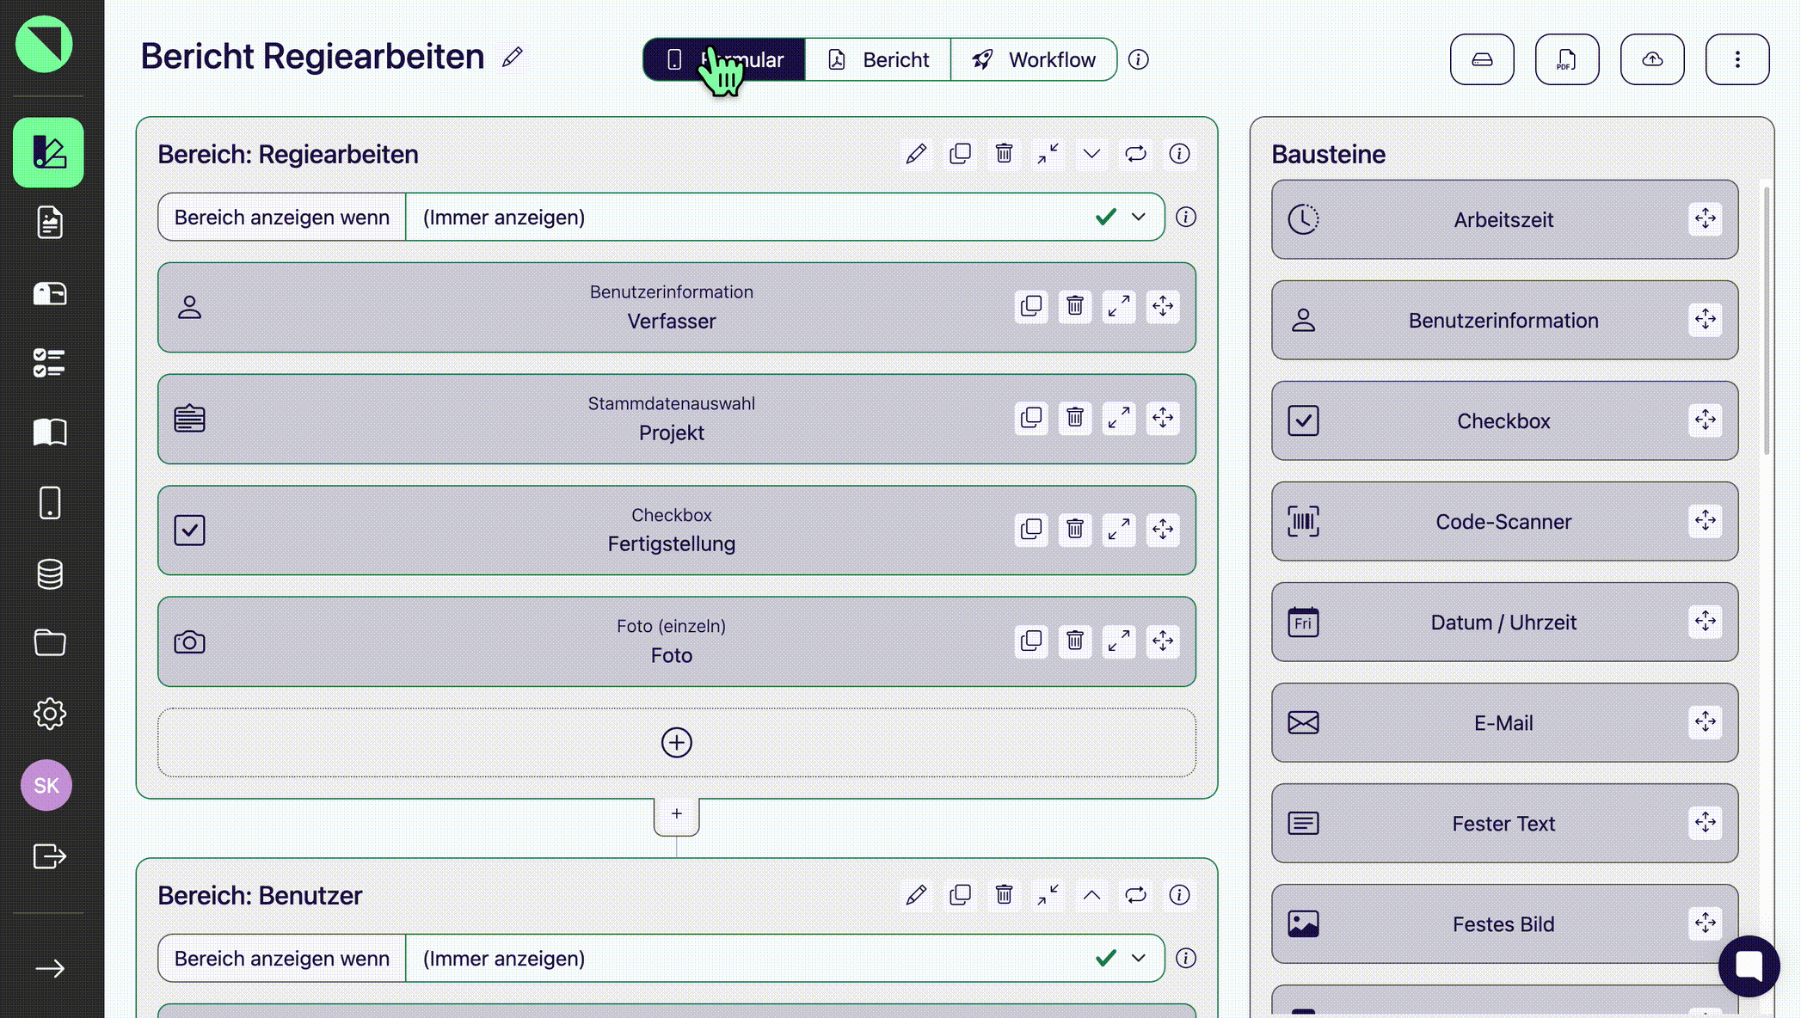1801x1018 pixels.
Task: Toggle compact view of Bereich Benutzer
Action: [x=1048, y=895]
